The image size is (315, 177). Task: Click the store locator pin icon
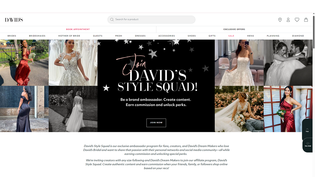coord(280,20)
